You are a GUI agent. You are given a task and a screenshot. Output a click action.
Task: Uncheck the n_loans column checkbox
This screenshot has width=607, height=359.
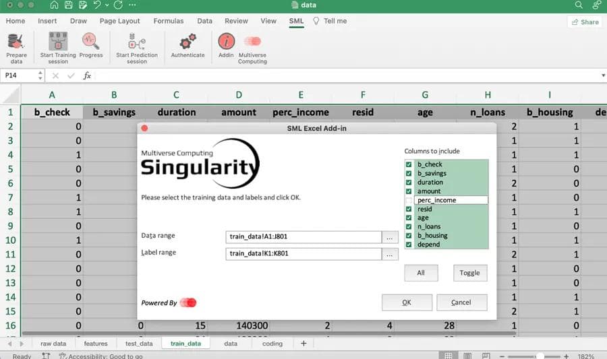409,227
